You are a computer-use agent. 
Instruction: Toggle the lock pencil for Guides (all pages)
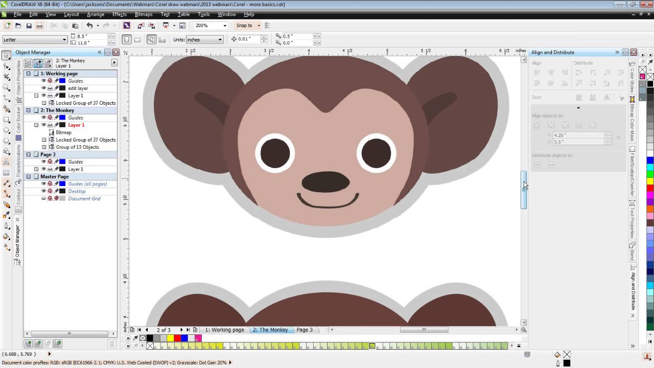pyautogui.click(x=56, y=183)
